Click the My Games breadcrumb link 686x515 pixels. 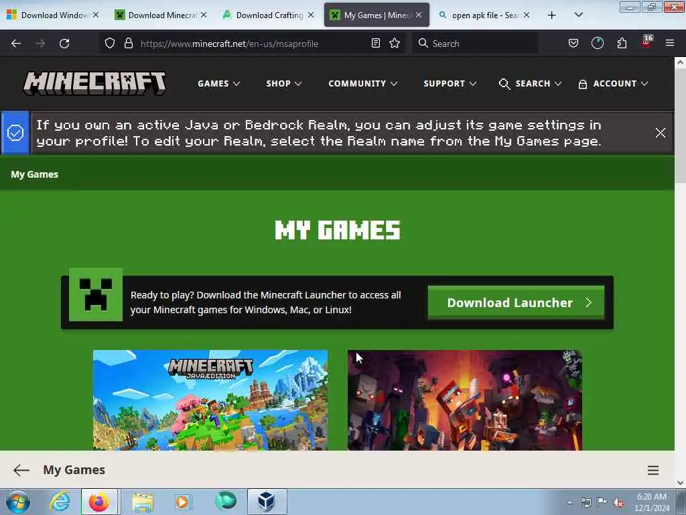pyautogui.click(x=35, y=174)
